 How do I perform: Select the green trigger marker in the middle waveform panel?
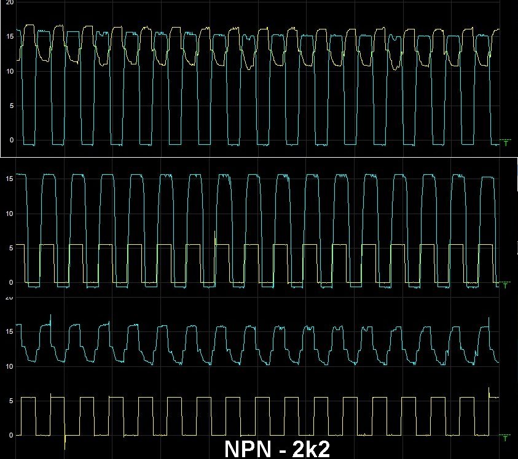coord(504,285)
